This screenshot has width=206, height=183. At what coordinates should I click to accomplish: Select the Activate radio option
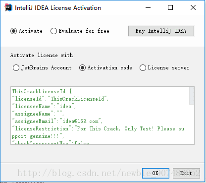coord(13,31)
